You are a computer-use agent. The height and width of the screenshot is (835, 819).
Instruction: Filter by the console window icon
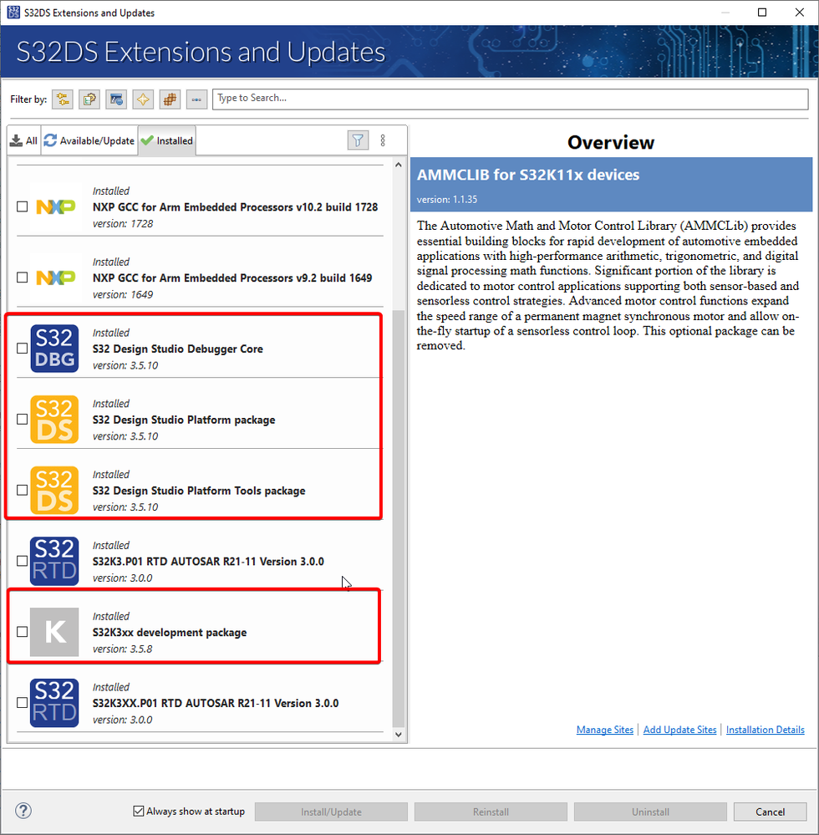(x=116, y=99)
